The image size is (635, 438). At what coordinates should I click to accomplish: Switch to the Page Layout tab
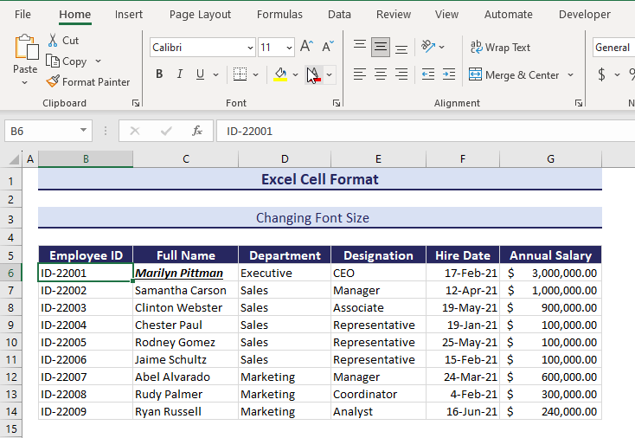200,14
